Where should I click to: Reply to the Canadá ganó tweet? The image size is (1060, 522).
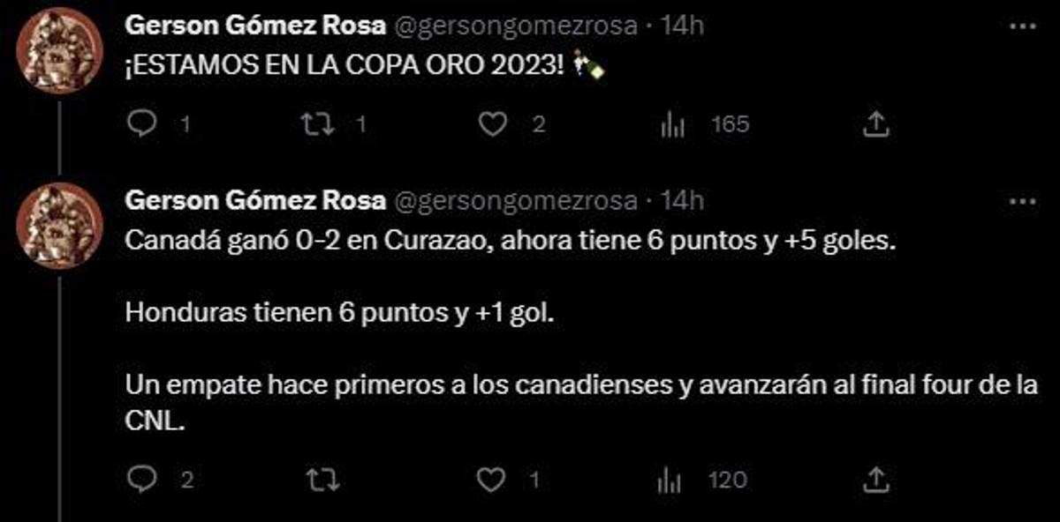pos(141,480)
